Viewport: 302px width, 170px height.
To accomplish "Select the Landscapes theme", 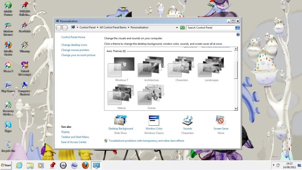I will click(x=211, y=69).
